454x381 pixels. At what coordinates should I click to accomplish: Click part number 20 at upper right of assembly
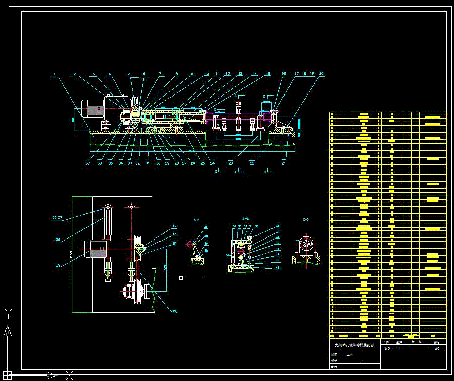coord(321,74)
